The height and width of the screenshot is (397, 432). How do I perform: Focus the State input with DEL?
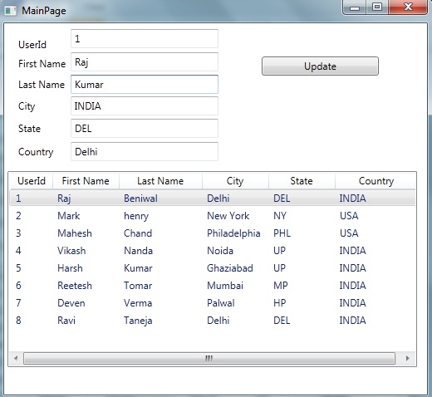[x=145, y=128]
